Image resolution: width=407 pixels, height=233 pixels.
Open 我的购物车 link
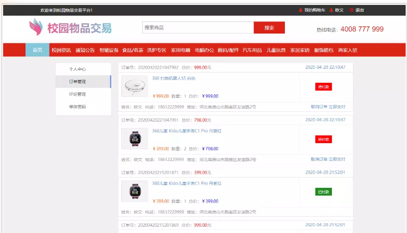tap(314, 10)
